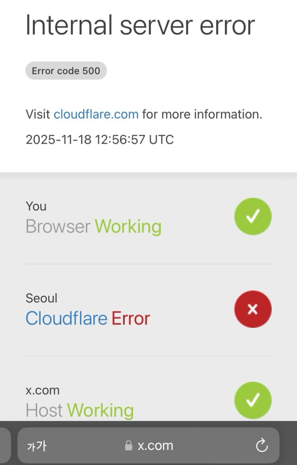Click the red Error status text
297x465 pixels.
tap(131, 319)
